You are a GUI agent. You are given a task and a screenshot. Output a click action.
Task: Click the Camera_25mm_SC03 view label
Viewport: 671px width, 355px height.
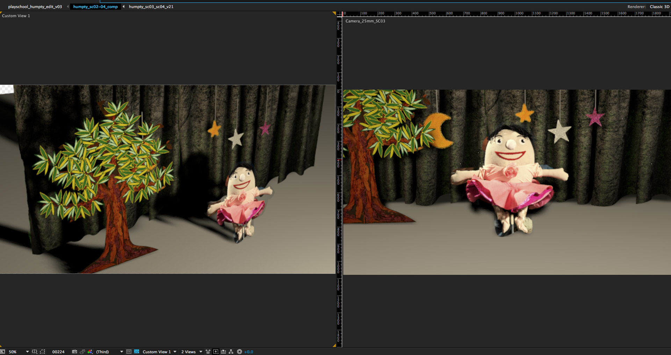coord(365,21)
